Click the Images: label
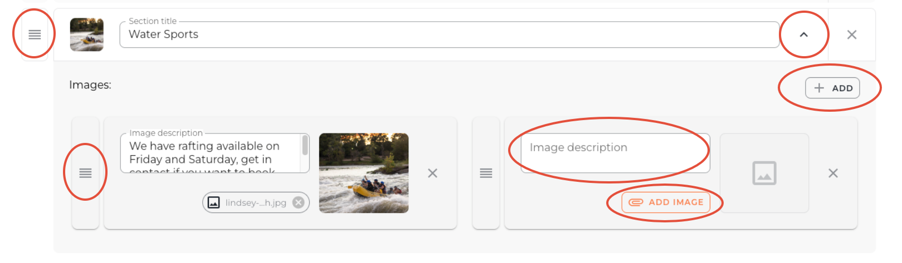 90,85
